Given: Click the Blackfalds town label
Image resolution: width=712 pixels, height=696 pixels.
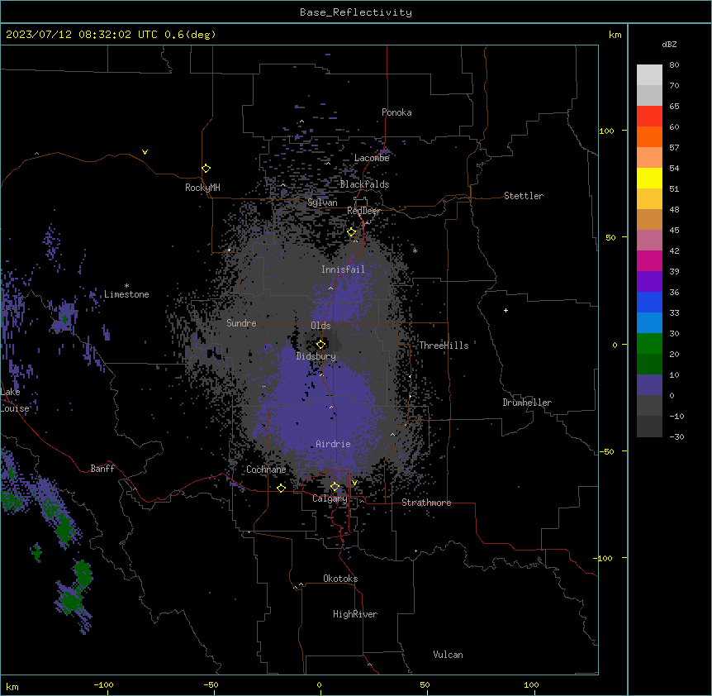Looking at the screenshot, I should pos(364,184).
